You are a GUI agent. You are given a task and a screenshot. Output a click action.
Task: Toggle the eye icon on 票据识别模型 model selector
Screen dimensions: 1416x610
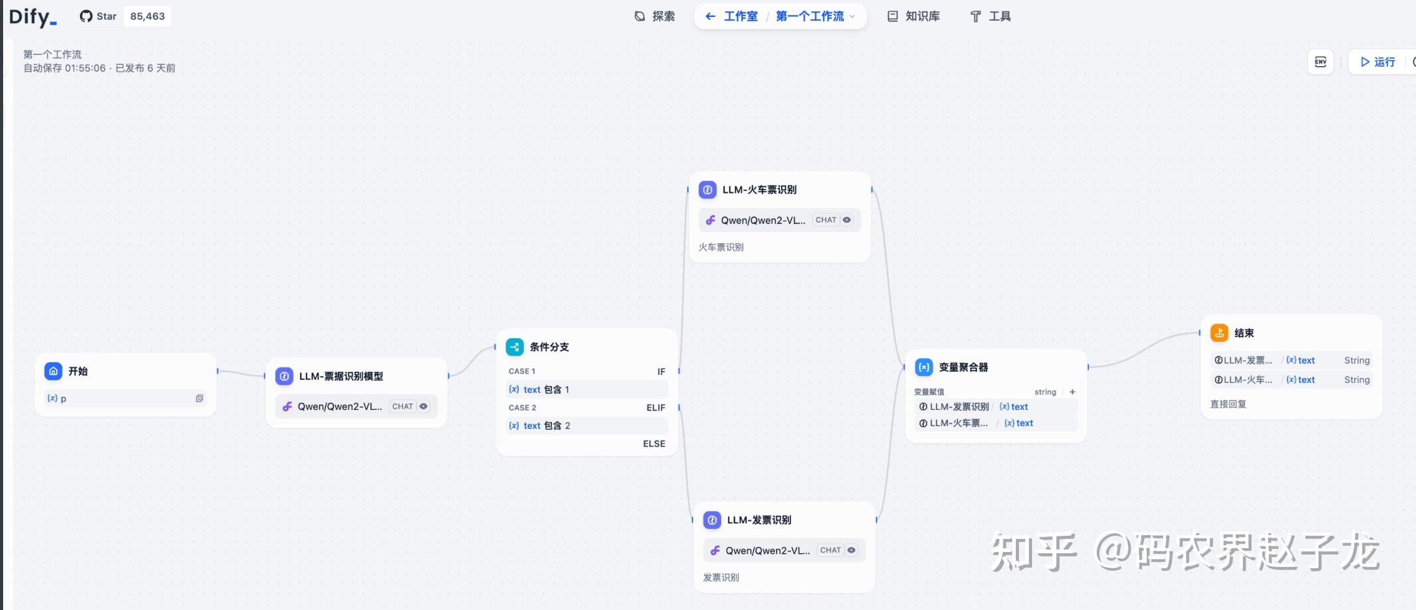click(x=424, y=406)
